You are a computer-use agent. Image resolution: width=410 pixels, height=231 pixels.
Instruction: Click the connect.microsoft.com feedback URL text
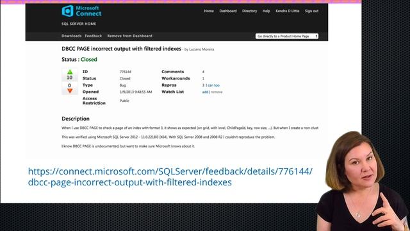170,177
